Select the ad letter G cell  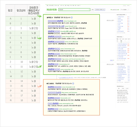11,47
